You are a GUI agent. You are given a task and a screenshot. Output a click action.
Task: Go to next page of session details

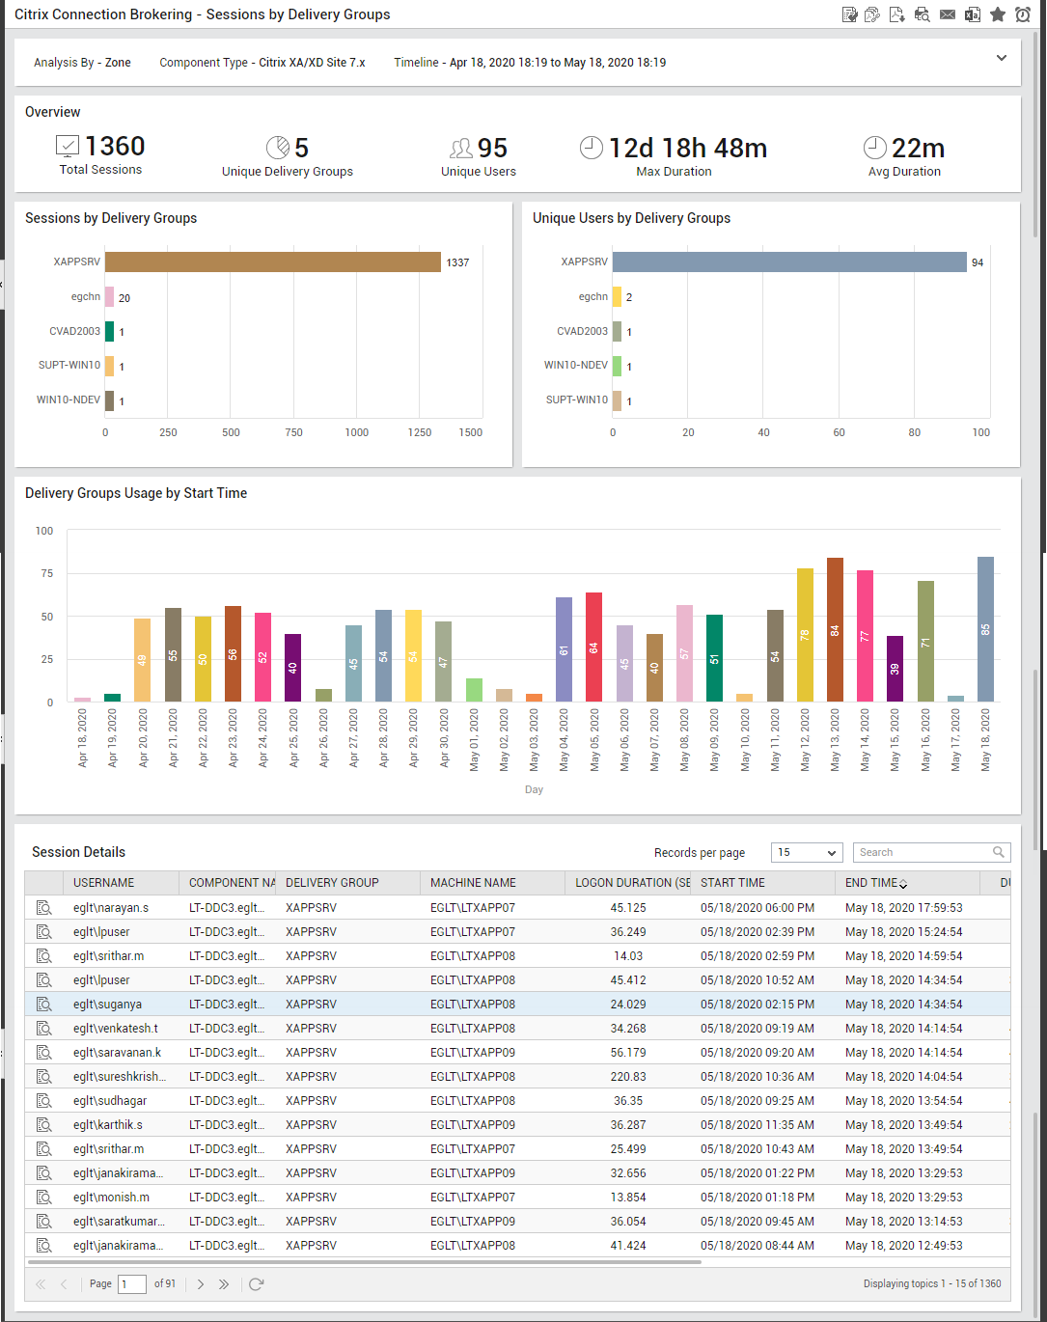(x=200, y=1284)
